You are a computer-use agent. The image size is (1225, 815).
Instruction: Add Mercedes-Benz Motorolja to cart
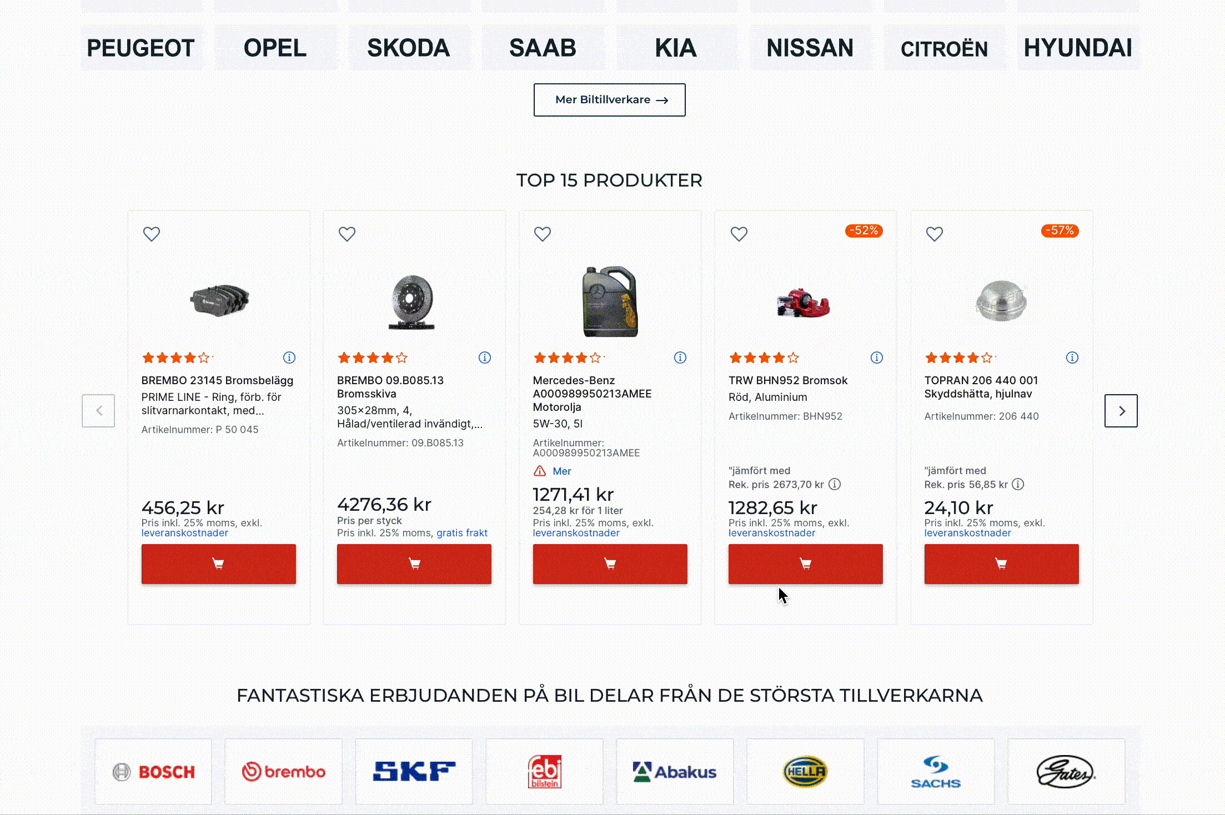click(610, 564)
